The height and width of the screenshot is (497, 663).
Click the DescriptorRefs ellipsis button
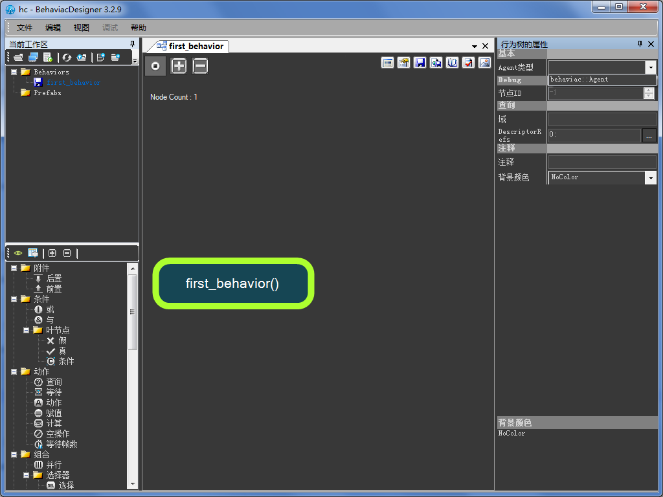(x=649, y=136)
